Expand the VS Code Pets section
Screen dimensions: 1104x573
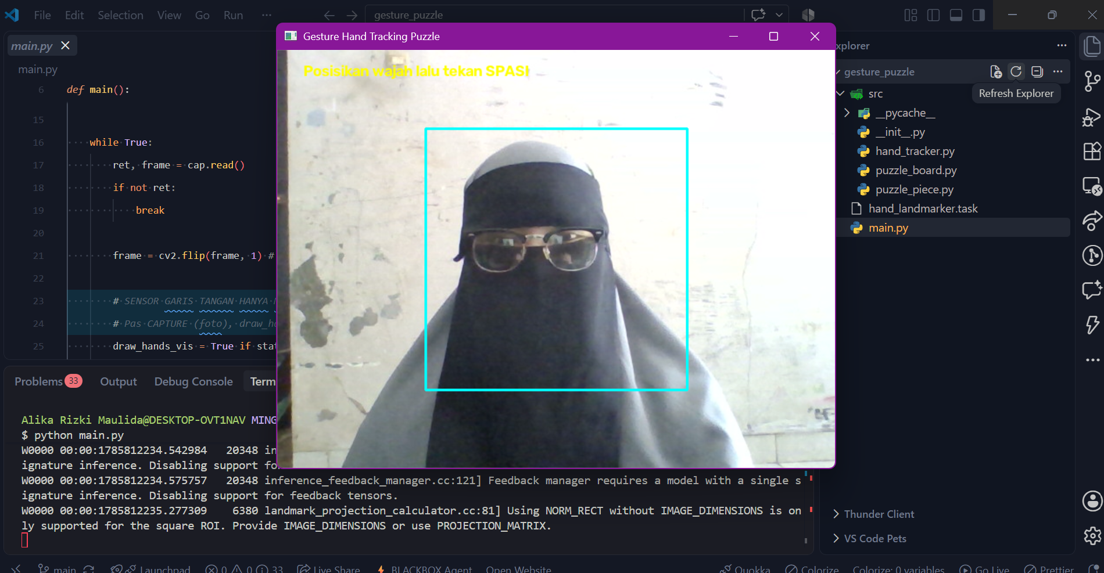[875, 538]
